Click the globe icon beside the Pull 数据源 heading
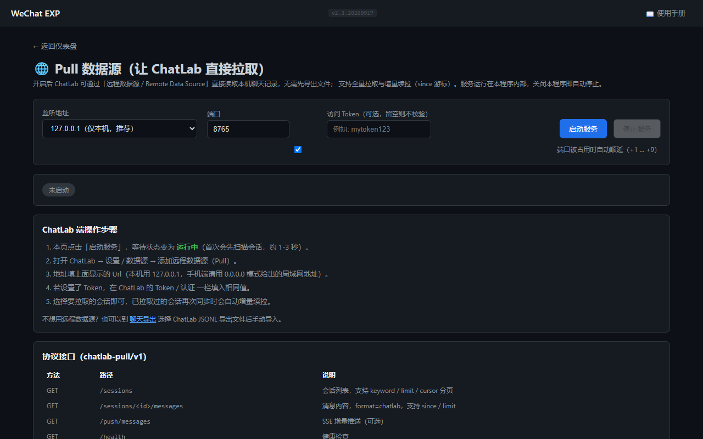 (x=42, y=69)
